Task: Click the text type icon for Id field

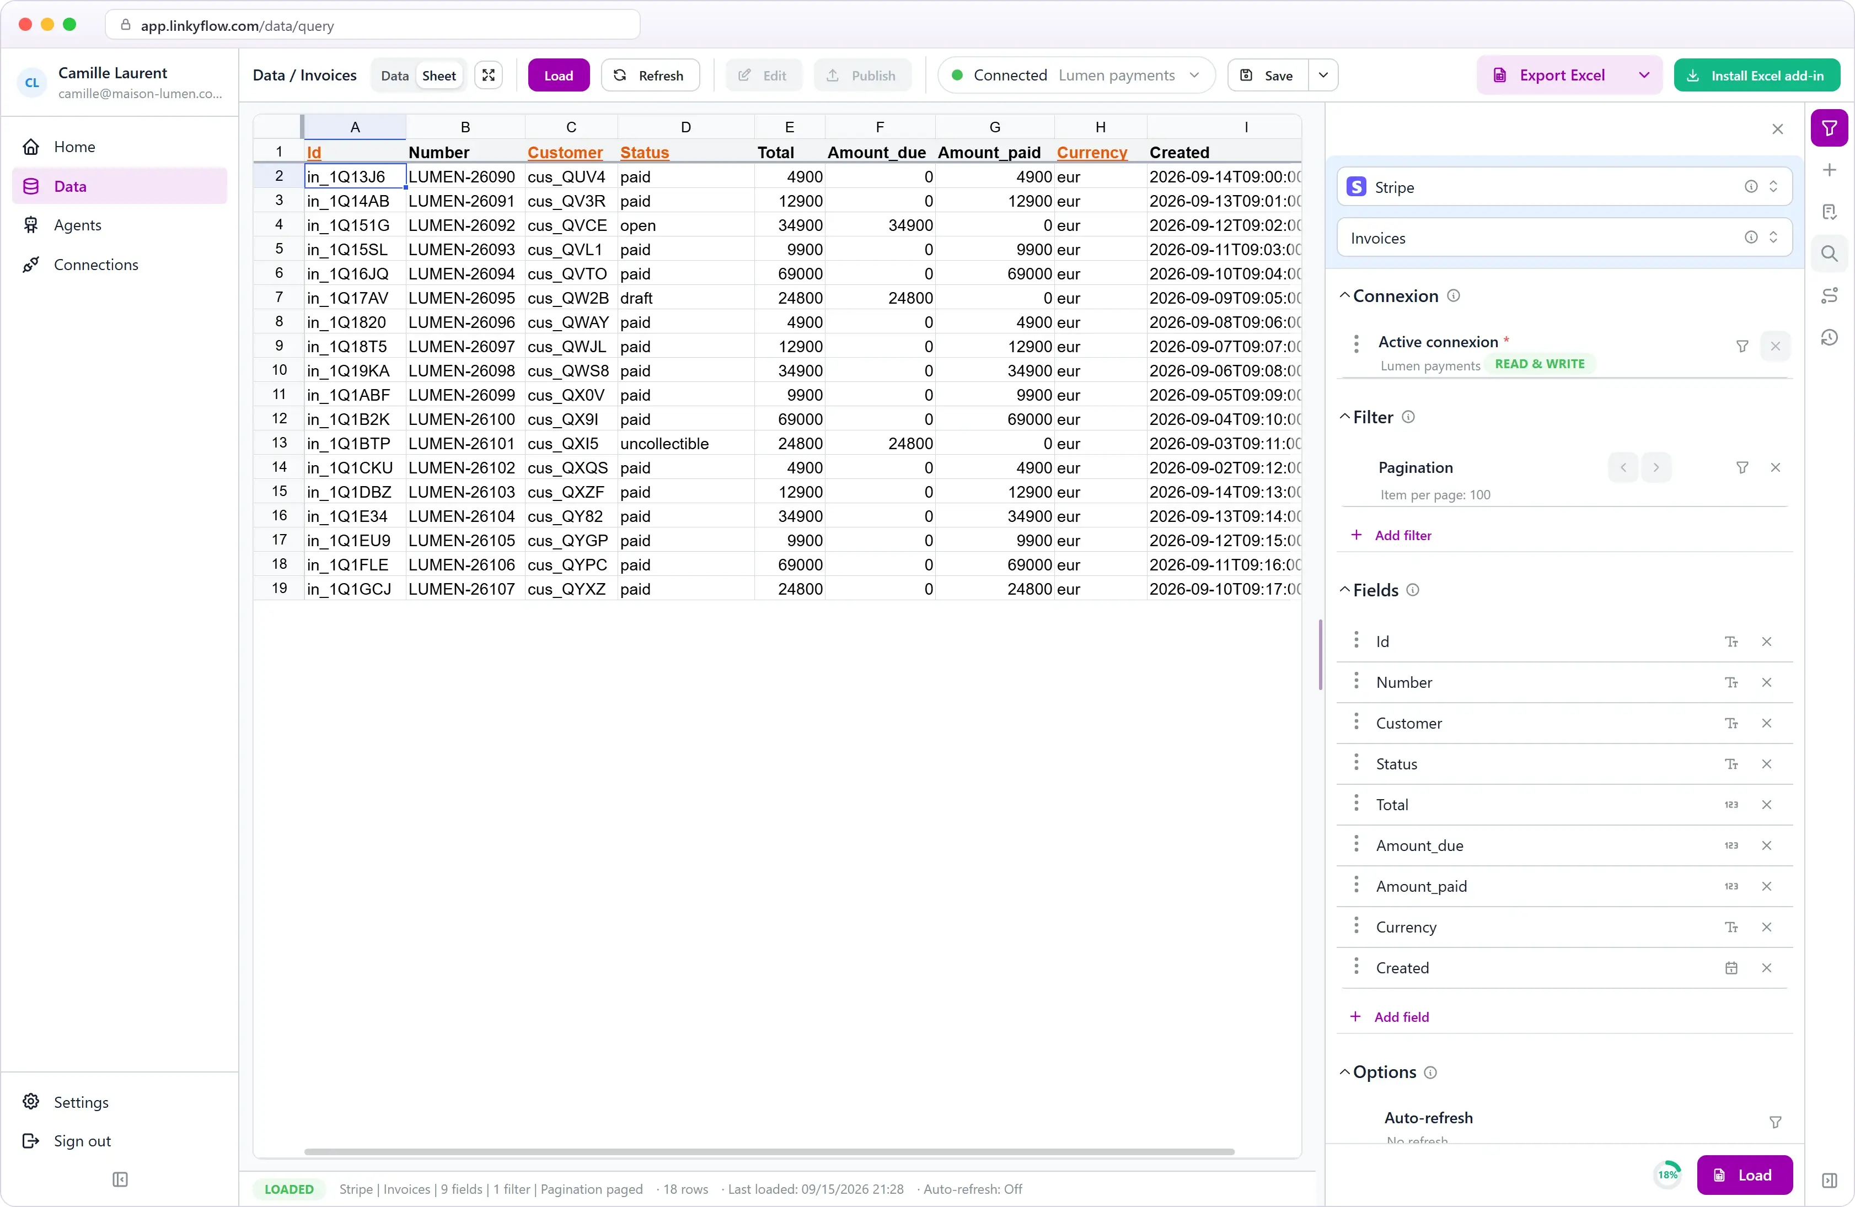Action: click(x=1731, y=642)
